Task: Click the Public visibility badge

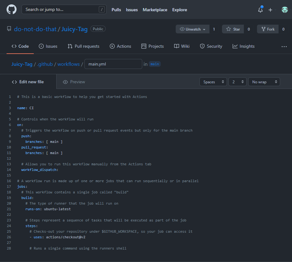Action: (98, 29)
